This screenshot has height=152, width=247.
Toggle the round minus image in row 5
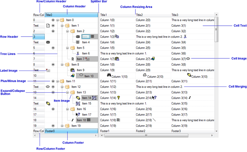(53, 48)
